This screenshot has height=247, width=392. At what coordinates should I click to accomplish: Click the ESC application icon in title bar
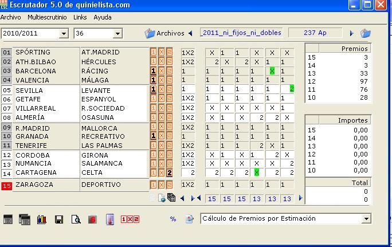point(4,5)
